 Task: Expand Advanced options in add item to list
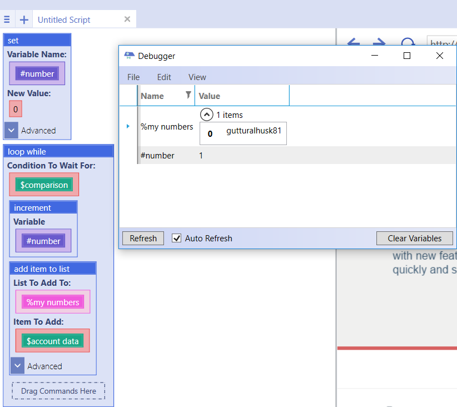pyautogui.click(x=17, y=366)
